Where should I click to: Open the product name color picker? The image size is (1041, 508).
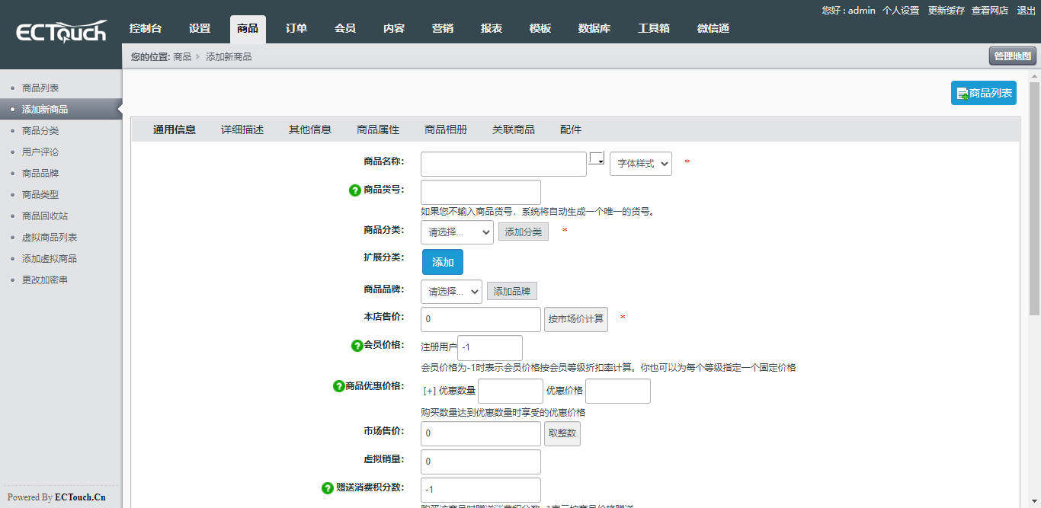tap(597, 158)
